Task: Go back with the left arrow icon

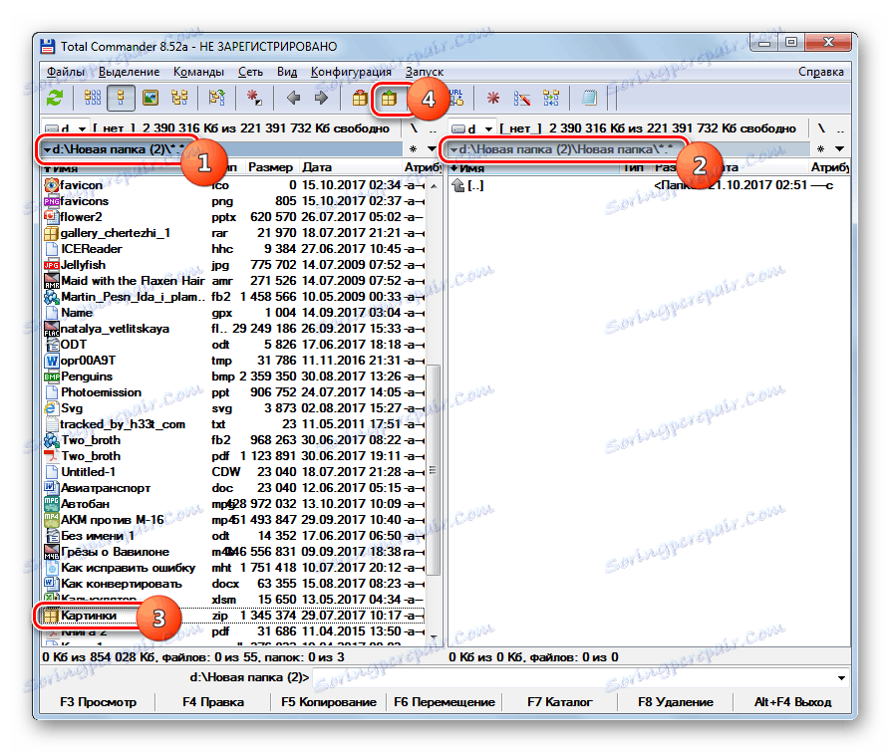Action: click(x=293, y=99)
